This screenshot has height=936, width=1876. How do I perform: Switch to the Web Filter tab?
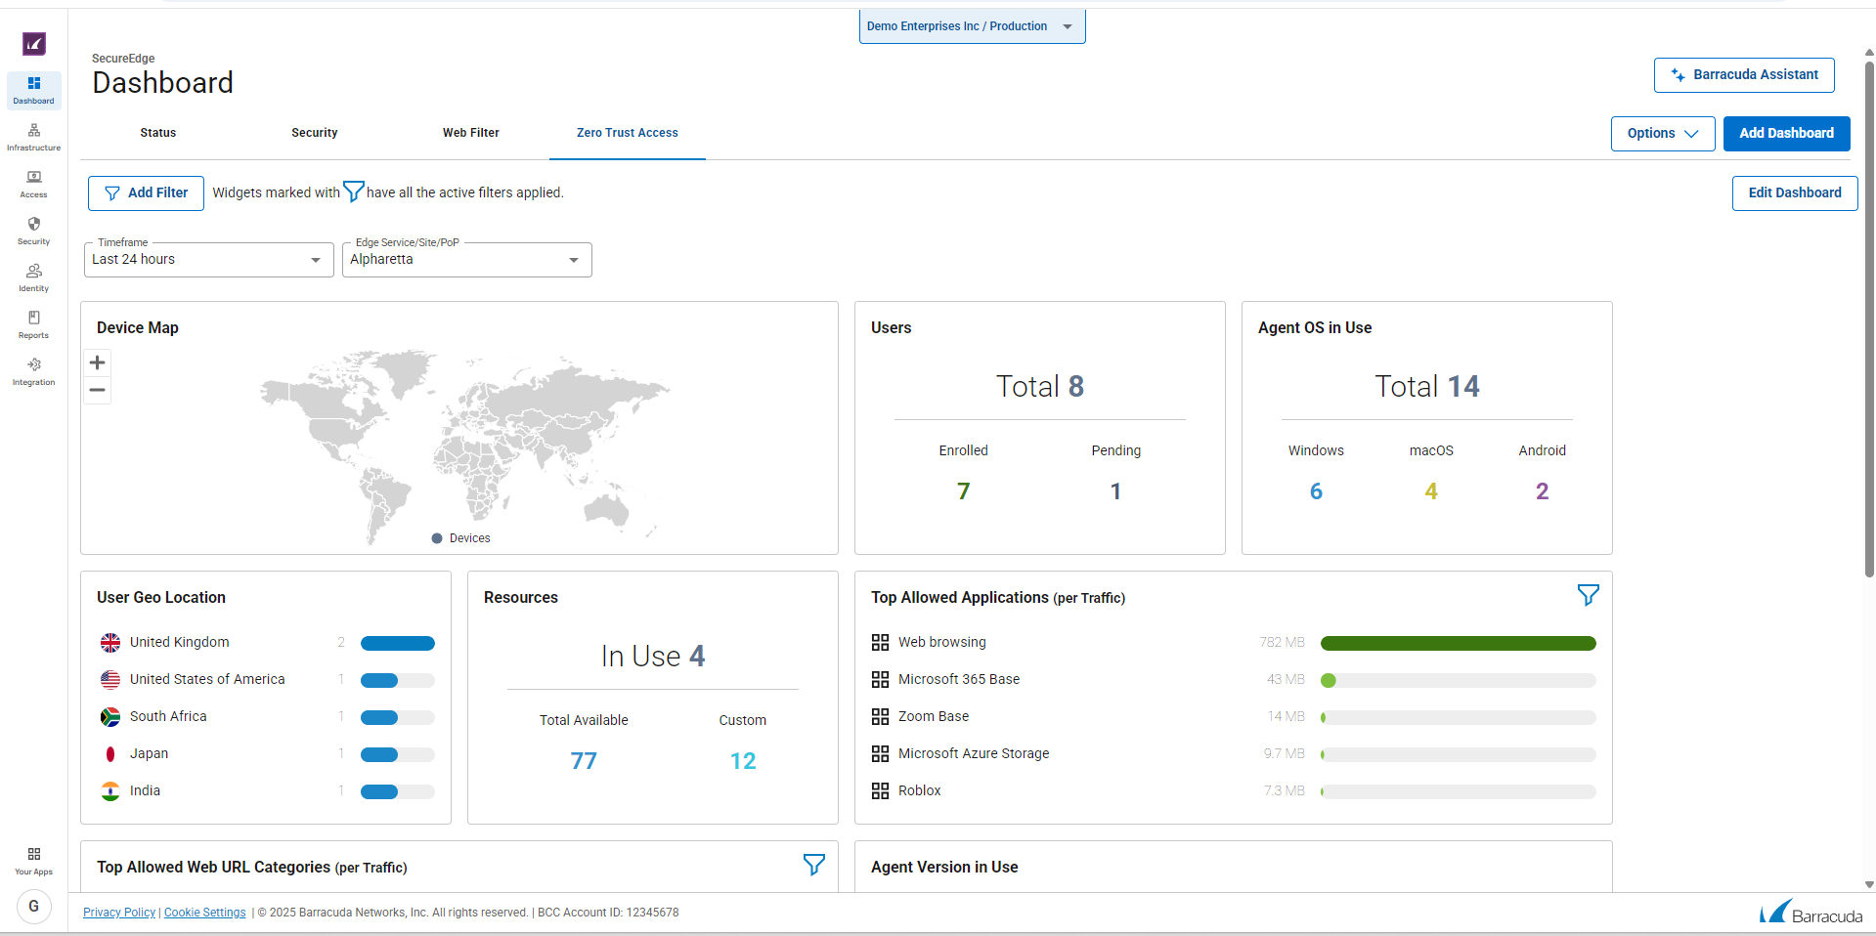470,133
